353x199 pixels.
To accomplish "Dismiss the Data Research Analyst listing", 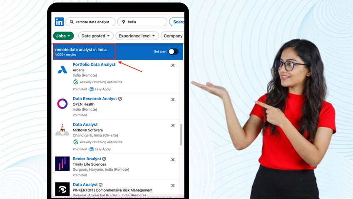I will click(x=173, y=99).
